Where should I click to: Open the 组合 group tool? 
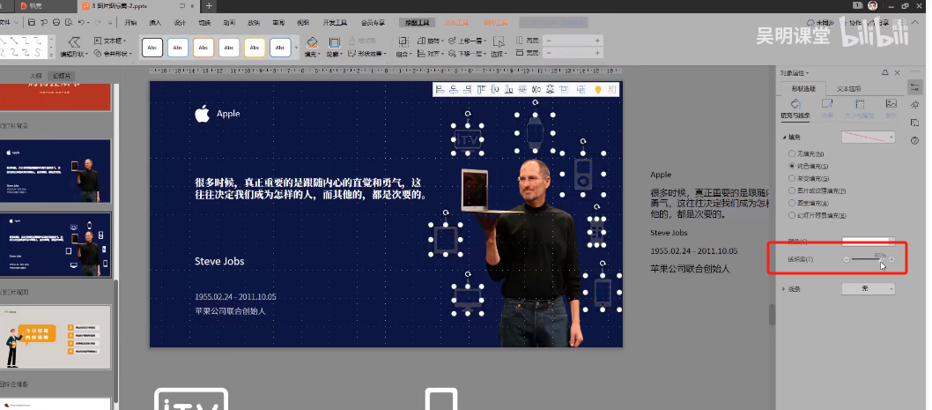(x=403, y=47)
